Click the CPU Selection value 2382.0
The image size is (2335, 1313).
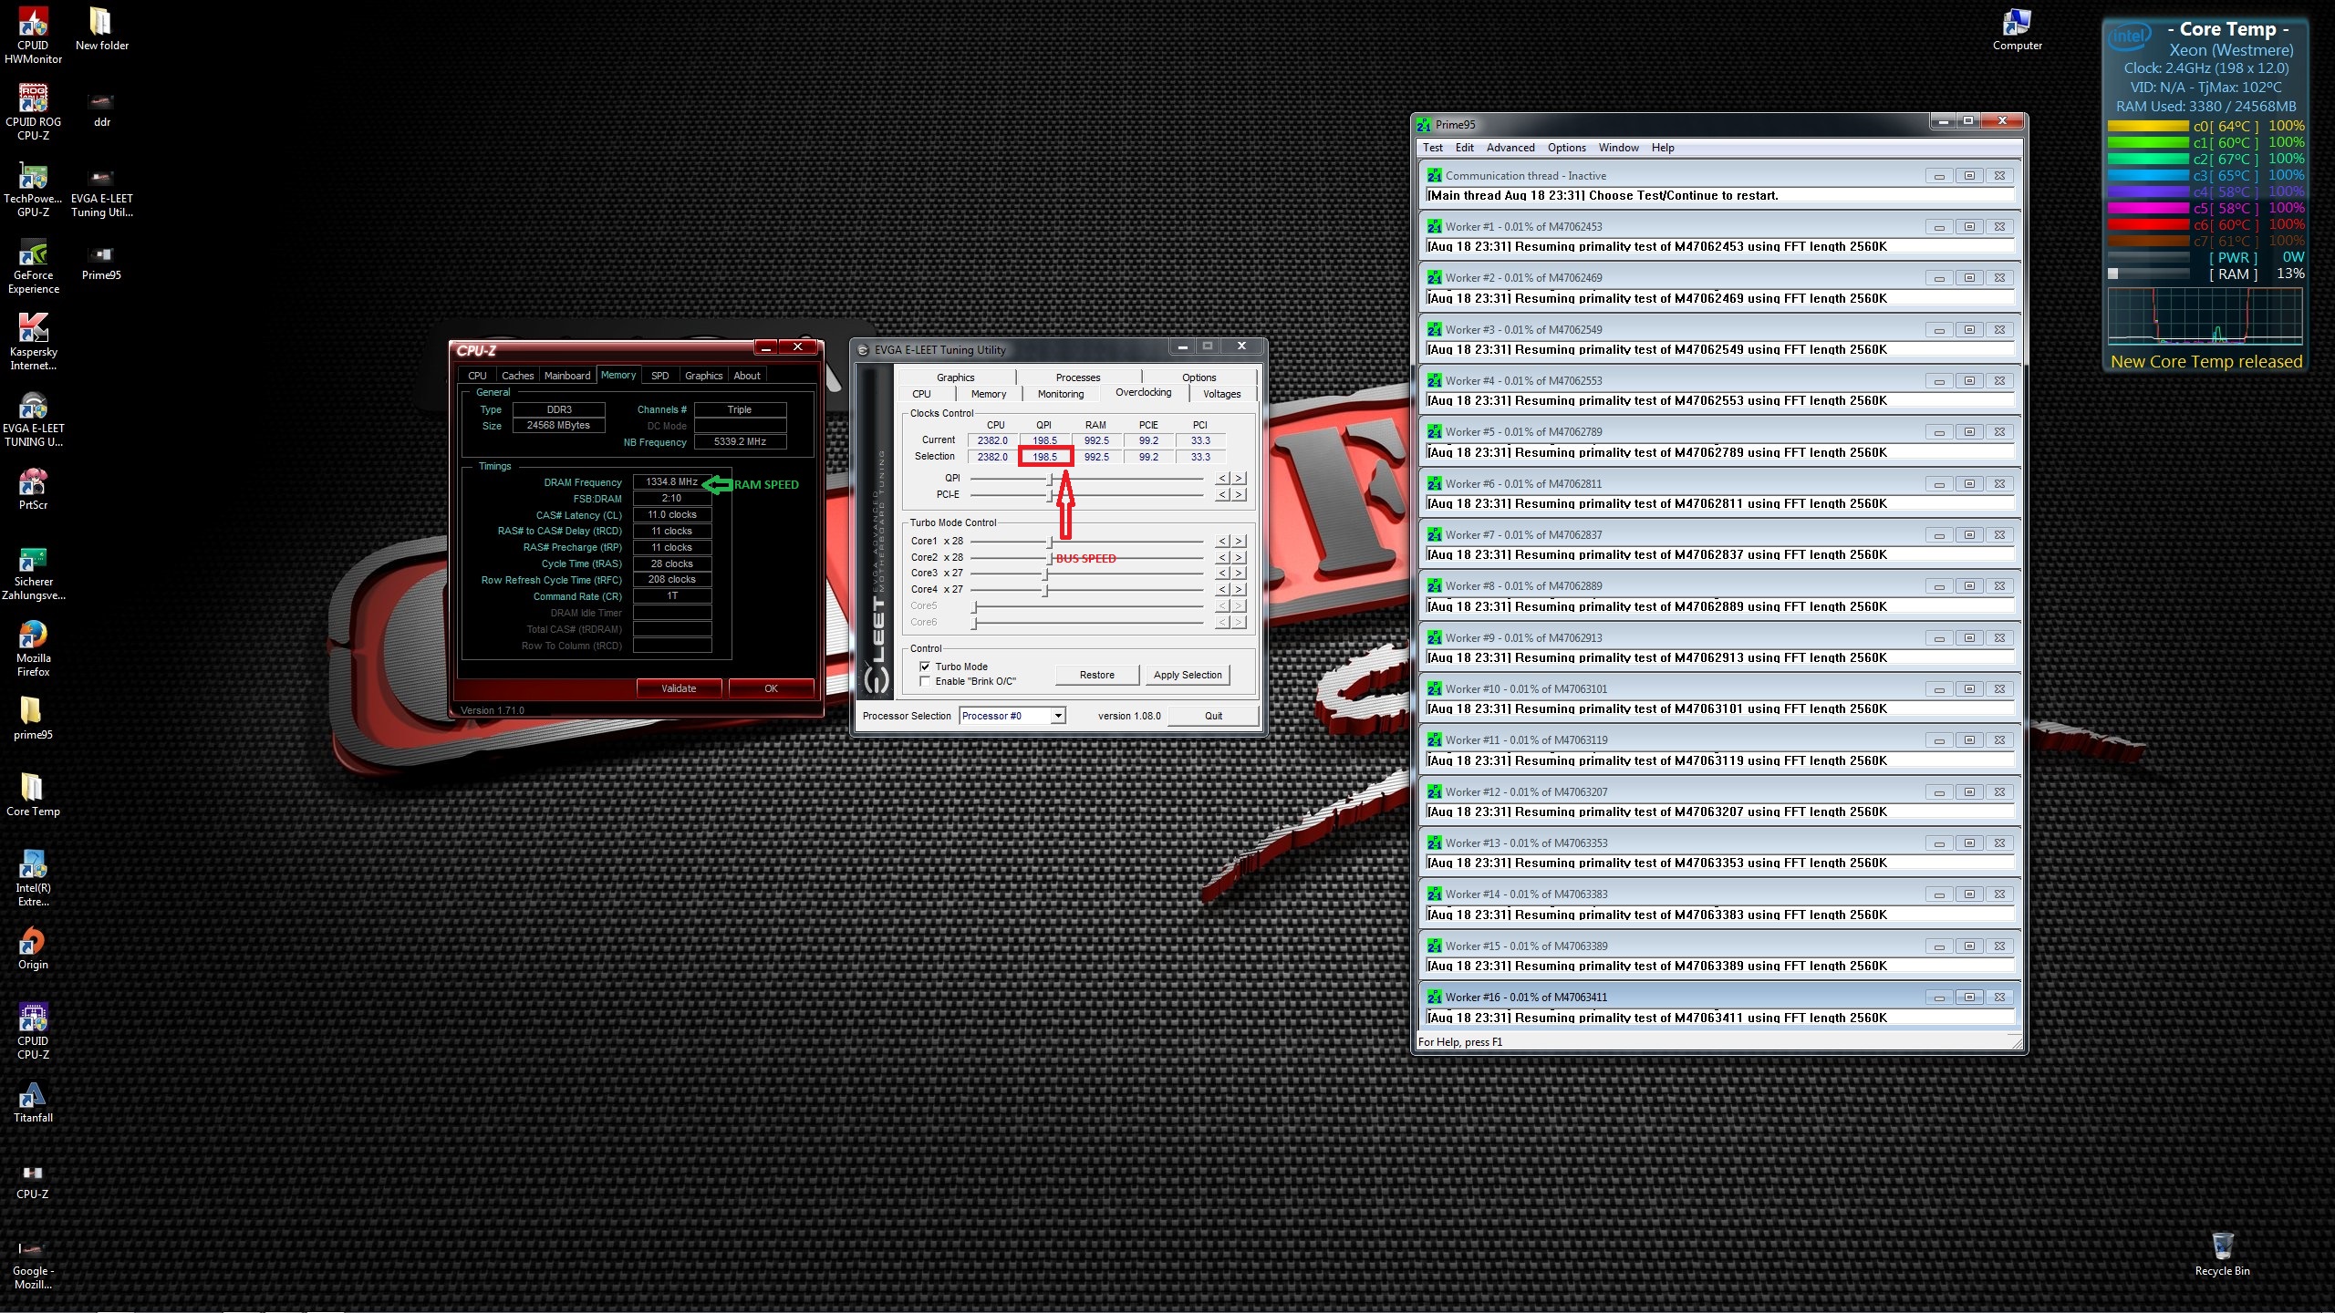992,457
